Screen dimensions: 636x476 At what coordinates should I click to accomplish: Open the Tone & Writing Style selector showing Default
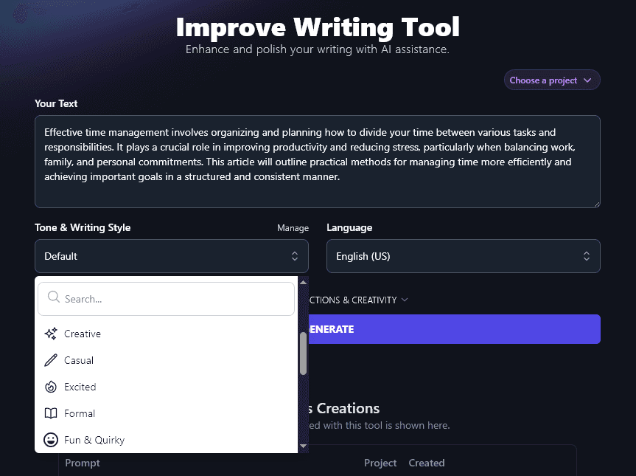click(x=172, y=256)
